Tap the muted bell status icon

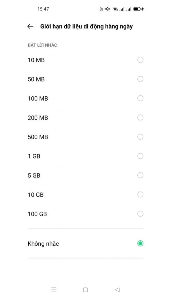pos(107,9)
